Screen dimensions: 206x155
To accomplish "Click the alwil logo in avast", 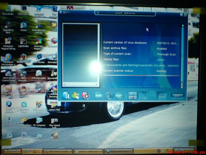I will (162, 95).
